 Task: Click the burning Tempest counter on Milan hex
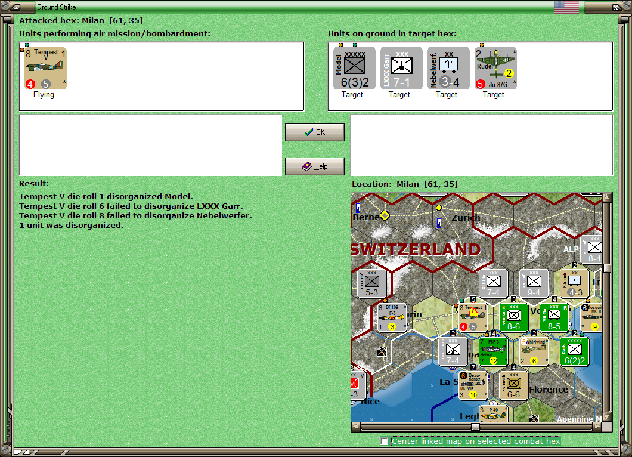pos(473,317)
